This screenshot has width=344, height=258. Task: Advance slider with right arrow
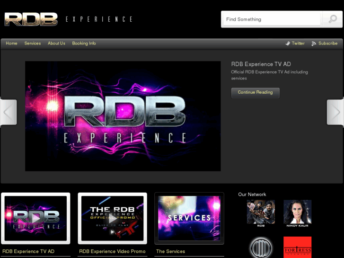pos(335,112)
